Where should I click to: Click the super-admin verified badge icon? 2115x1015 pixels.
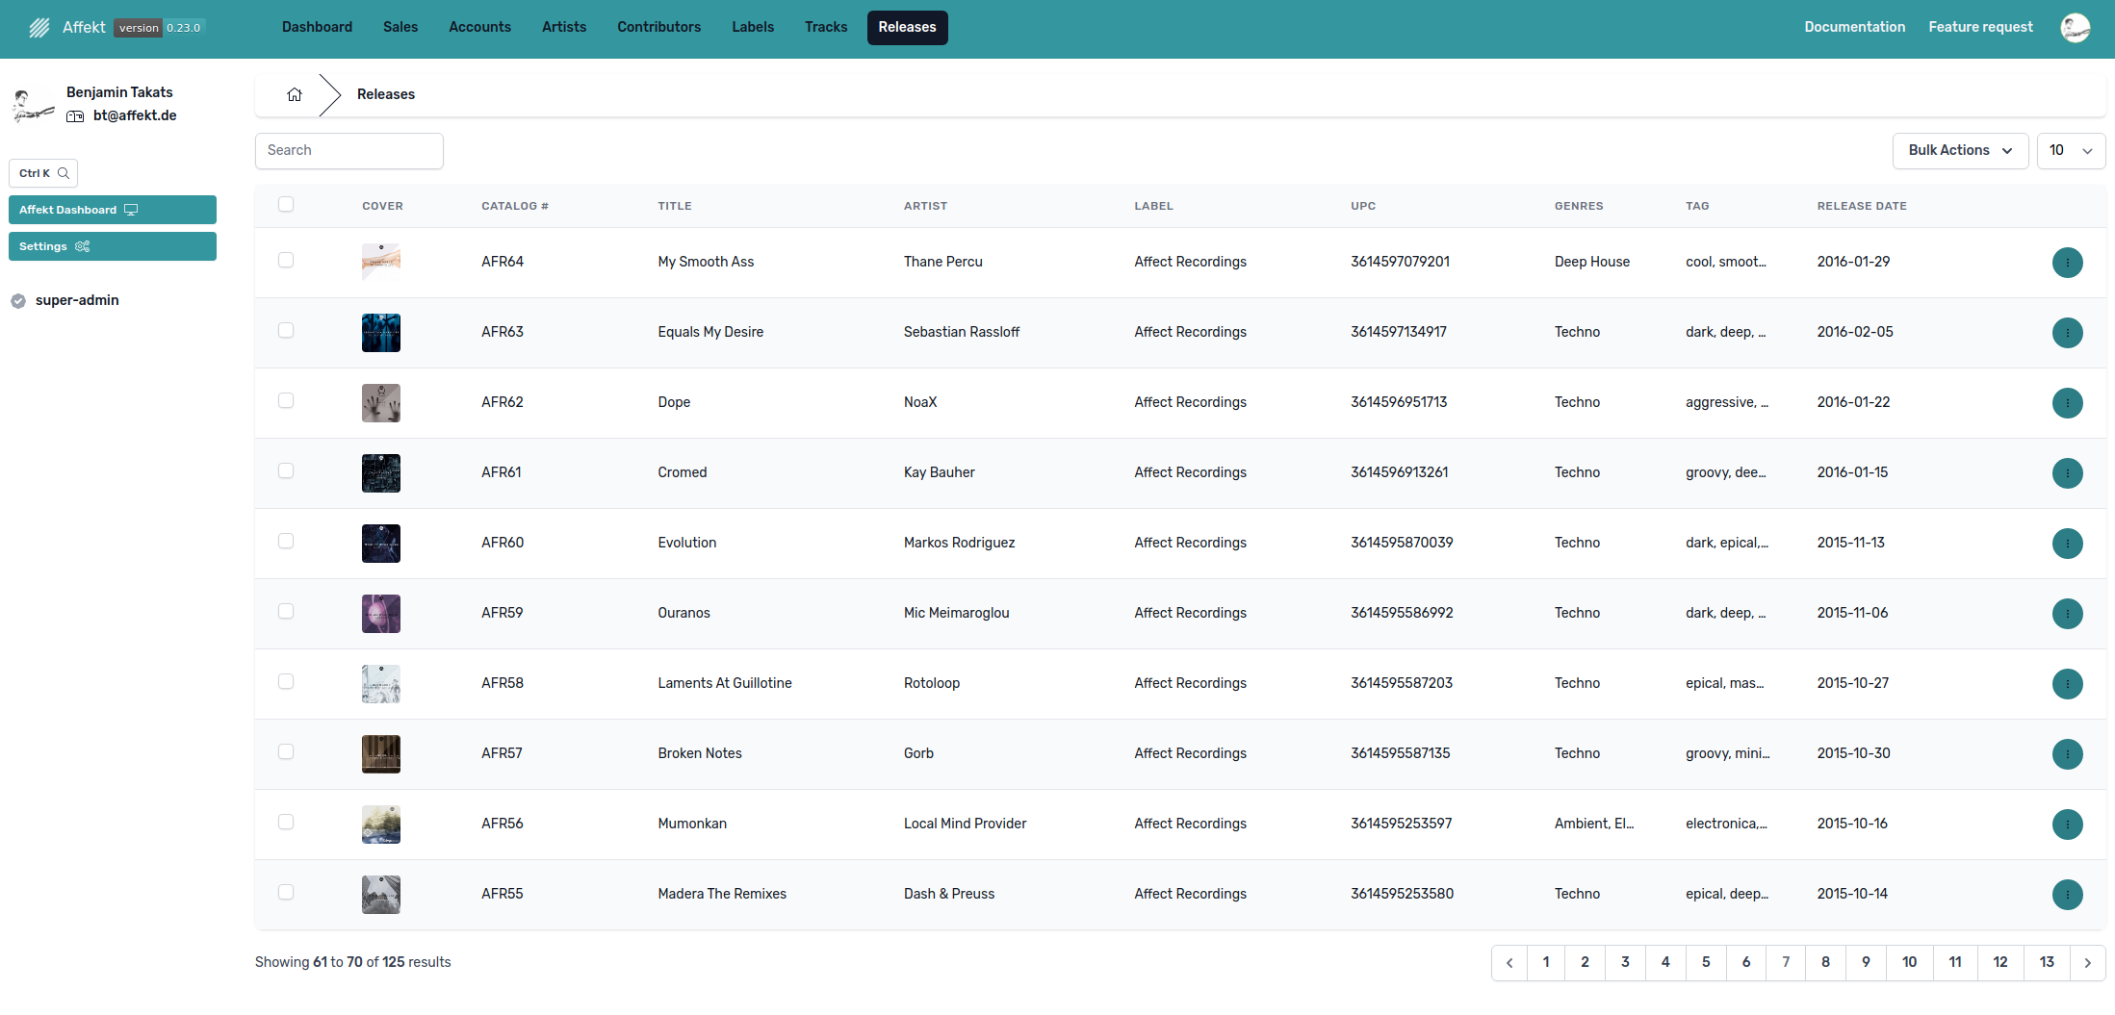18,300
